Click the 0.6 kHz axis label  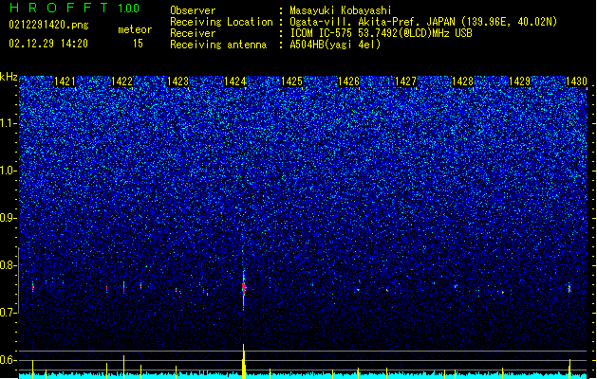8,360
